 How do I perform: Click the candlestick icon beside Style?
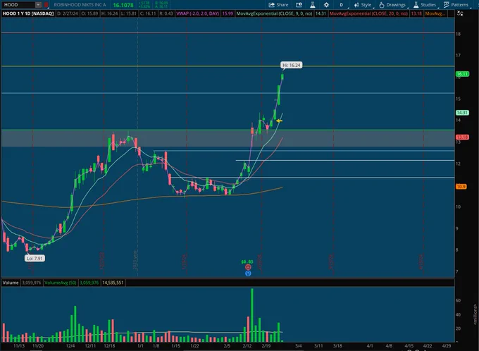pyautogui.click(x=356, y=5)
